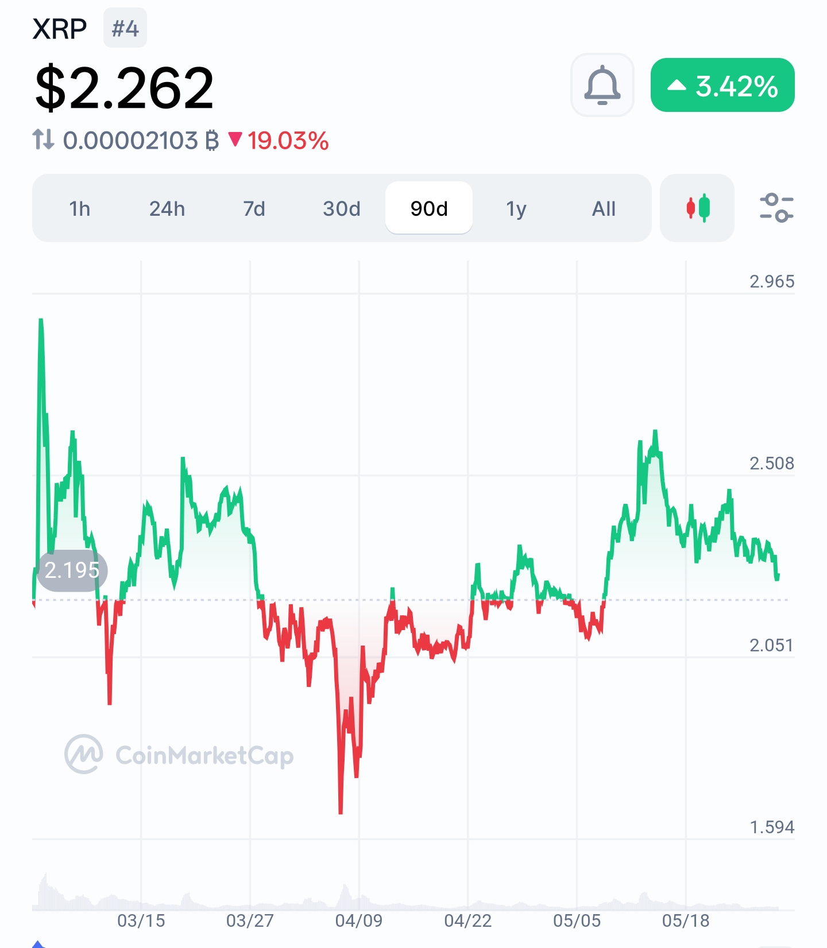Tap the 04/09 date axis label
This screenshot has height=948, width=827.
click(x=359, y=920)
